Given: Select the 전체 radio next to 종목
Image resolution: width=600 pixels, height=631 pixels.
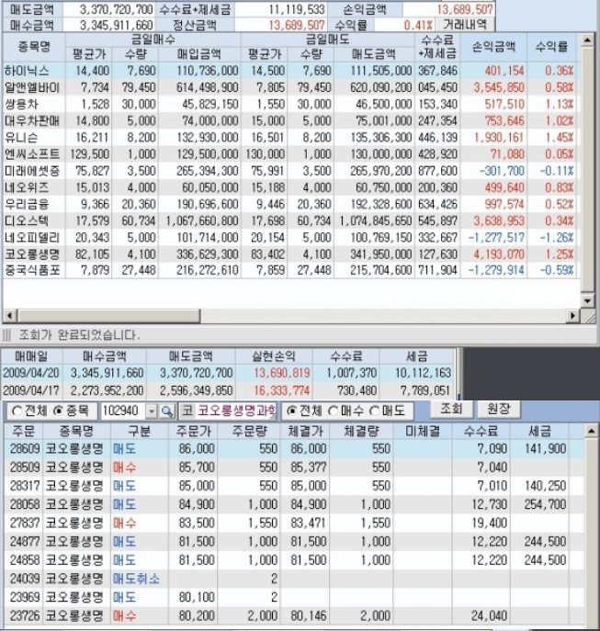Looking at the screenshot, I should coord(17,411).
